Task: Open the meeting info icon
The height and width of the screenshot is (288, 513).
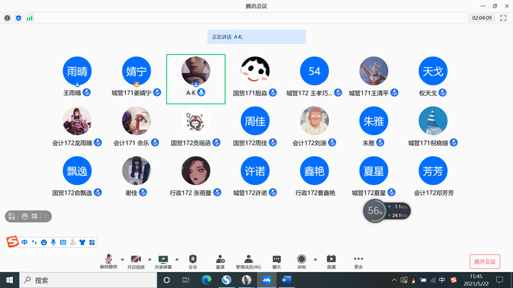Action: tap(8, 18)
